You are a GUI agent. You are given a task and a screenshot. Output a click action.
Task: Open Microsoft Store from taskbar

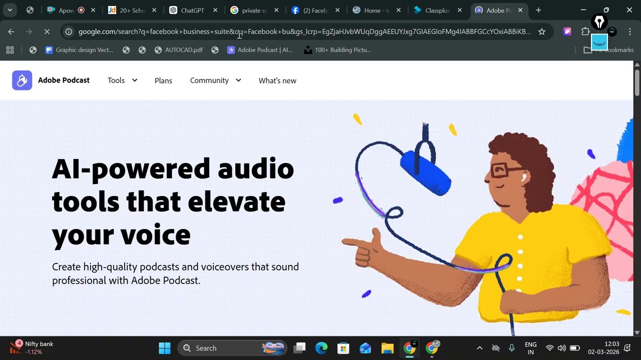(343, 348)
